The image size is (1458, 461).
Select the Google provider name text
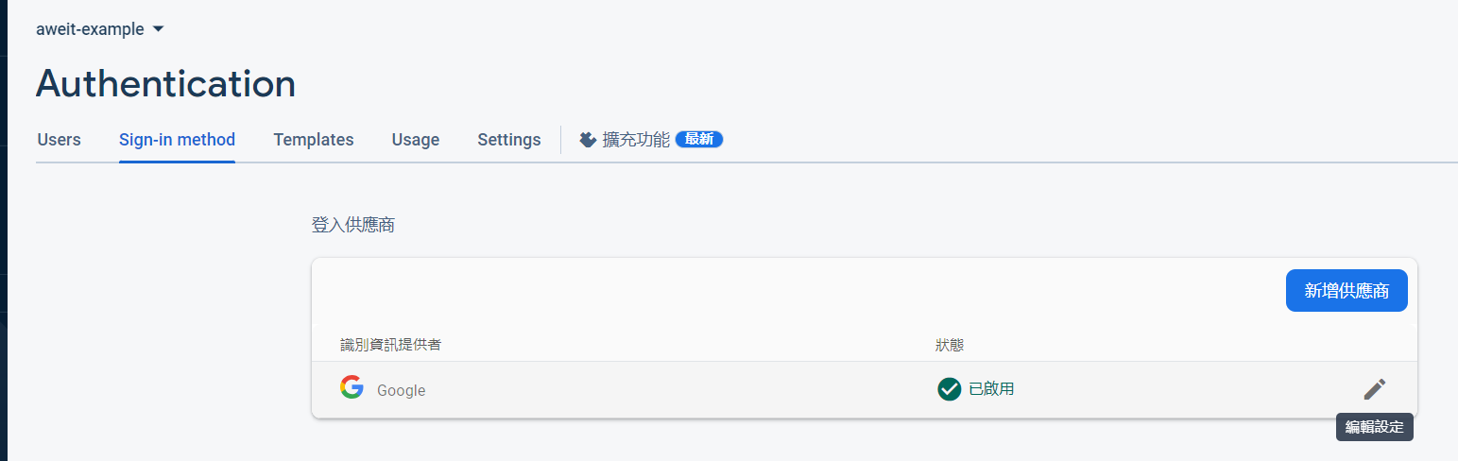pyautogui.click(x=402, y=390)
